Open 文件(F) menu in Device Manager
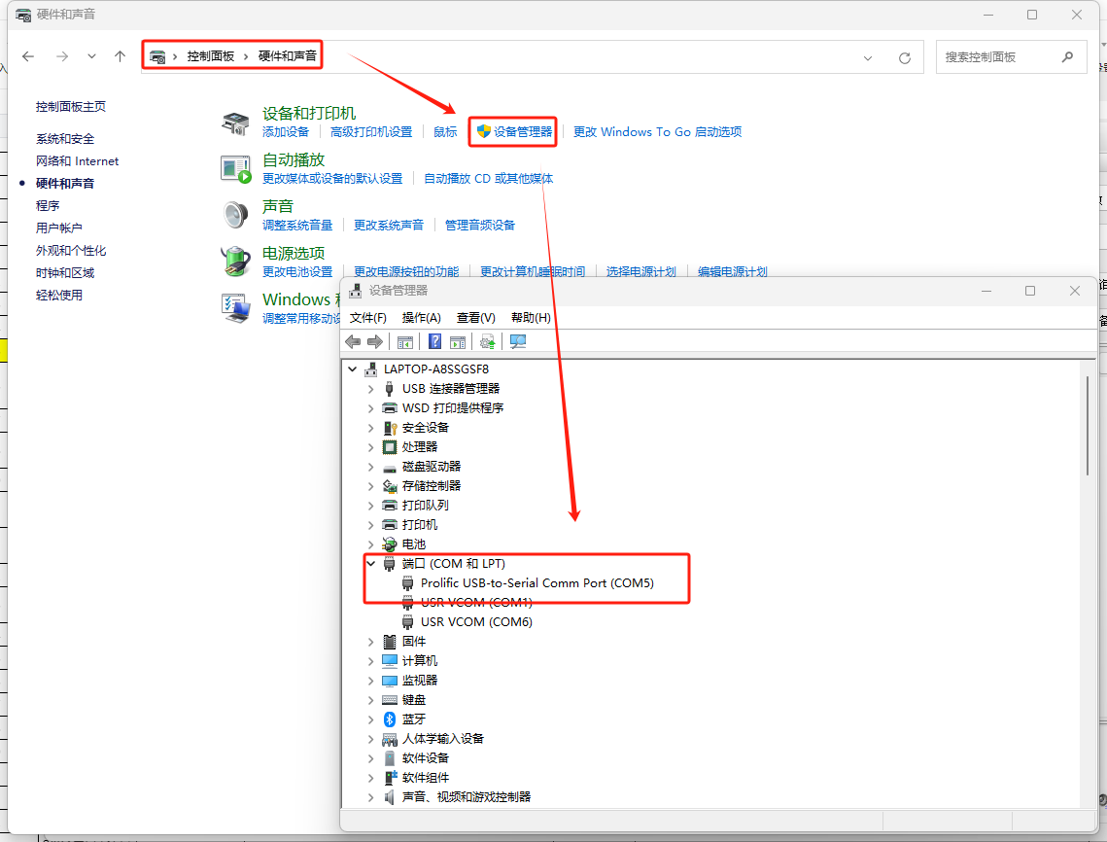 tap(367, 318)
